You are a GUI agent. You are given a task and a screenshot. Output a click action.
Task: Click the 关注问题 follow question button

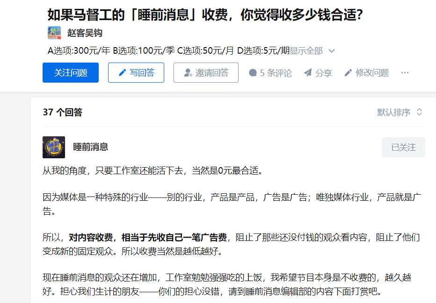(x=71, y=73)
